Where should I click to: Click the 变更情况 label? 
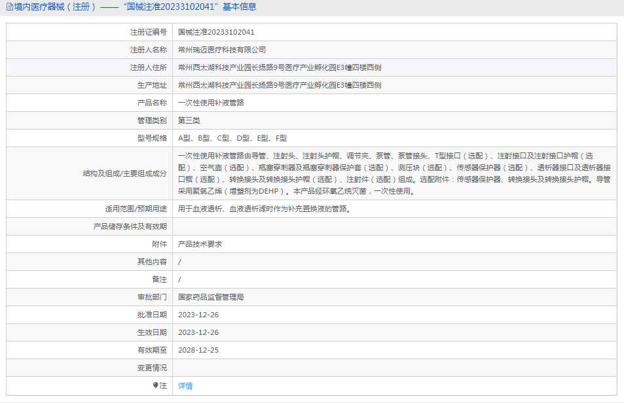pyautogui.click(x=152, y=368)
